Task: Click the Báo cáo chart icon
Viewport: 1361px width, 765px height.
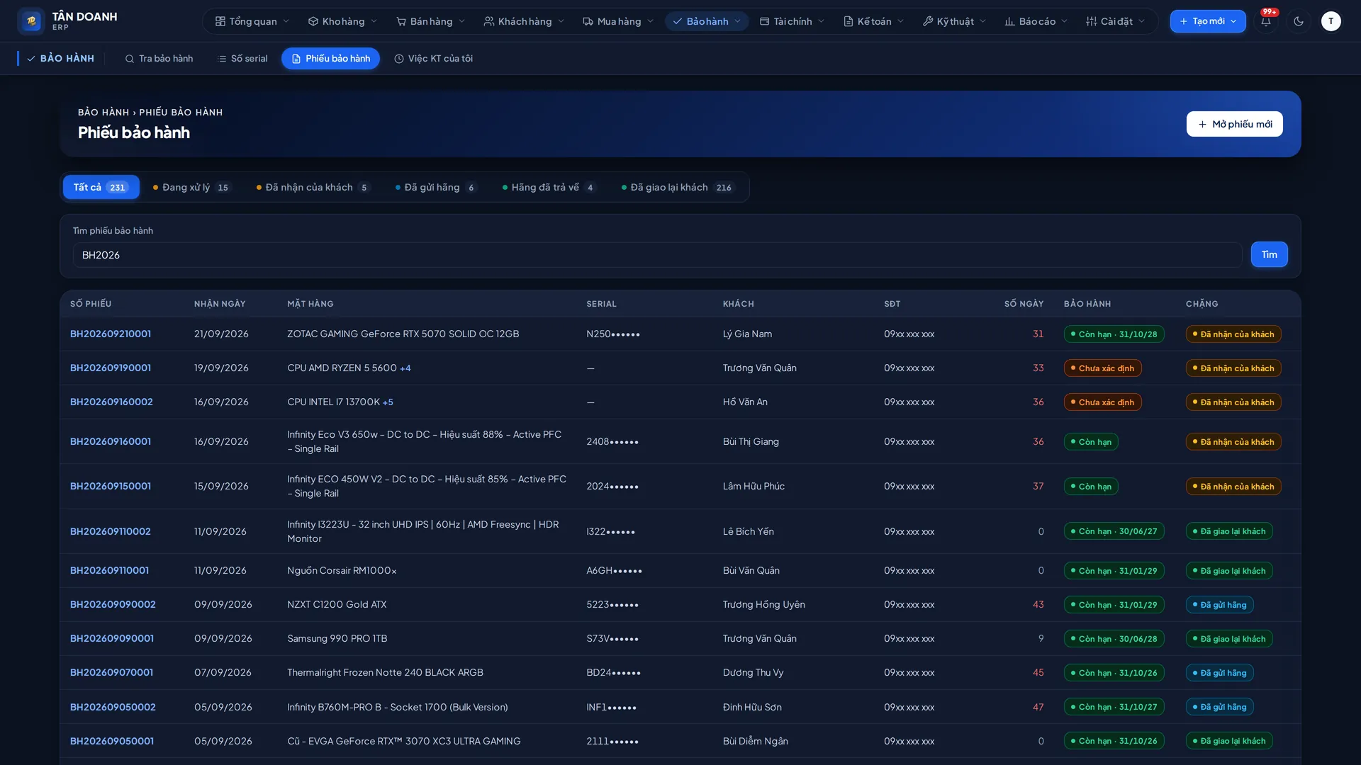Action: (1010, 21)
